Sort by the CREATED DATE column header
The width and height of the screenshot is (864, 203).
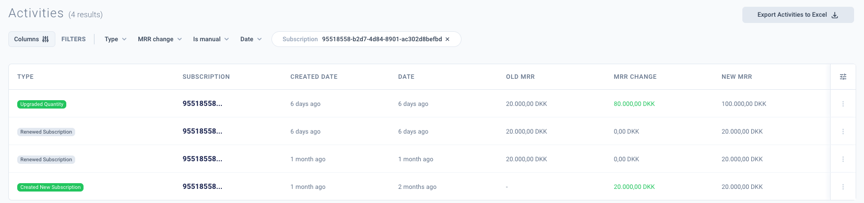pyautogui.click(x=314, y=77)
